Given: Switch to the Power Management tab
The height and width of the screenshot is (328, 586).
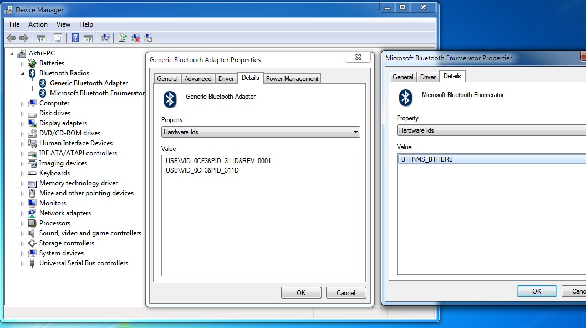Looking at the screenshot, I should coord(292,79).
